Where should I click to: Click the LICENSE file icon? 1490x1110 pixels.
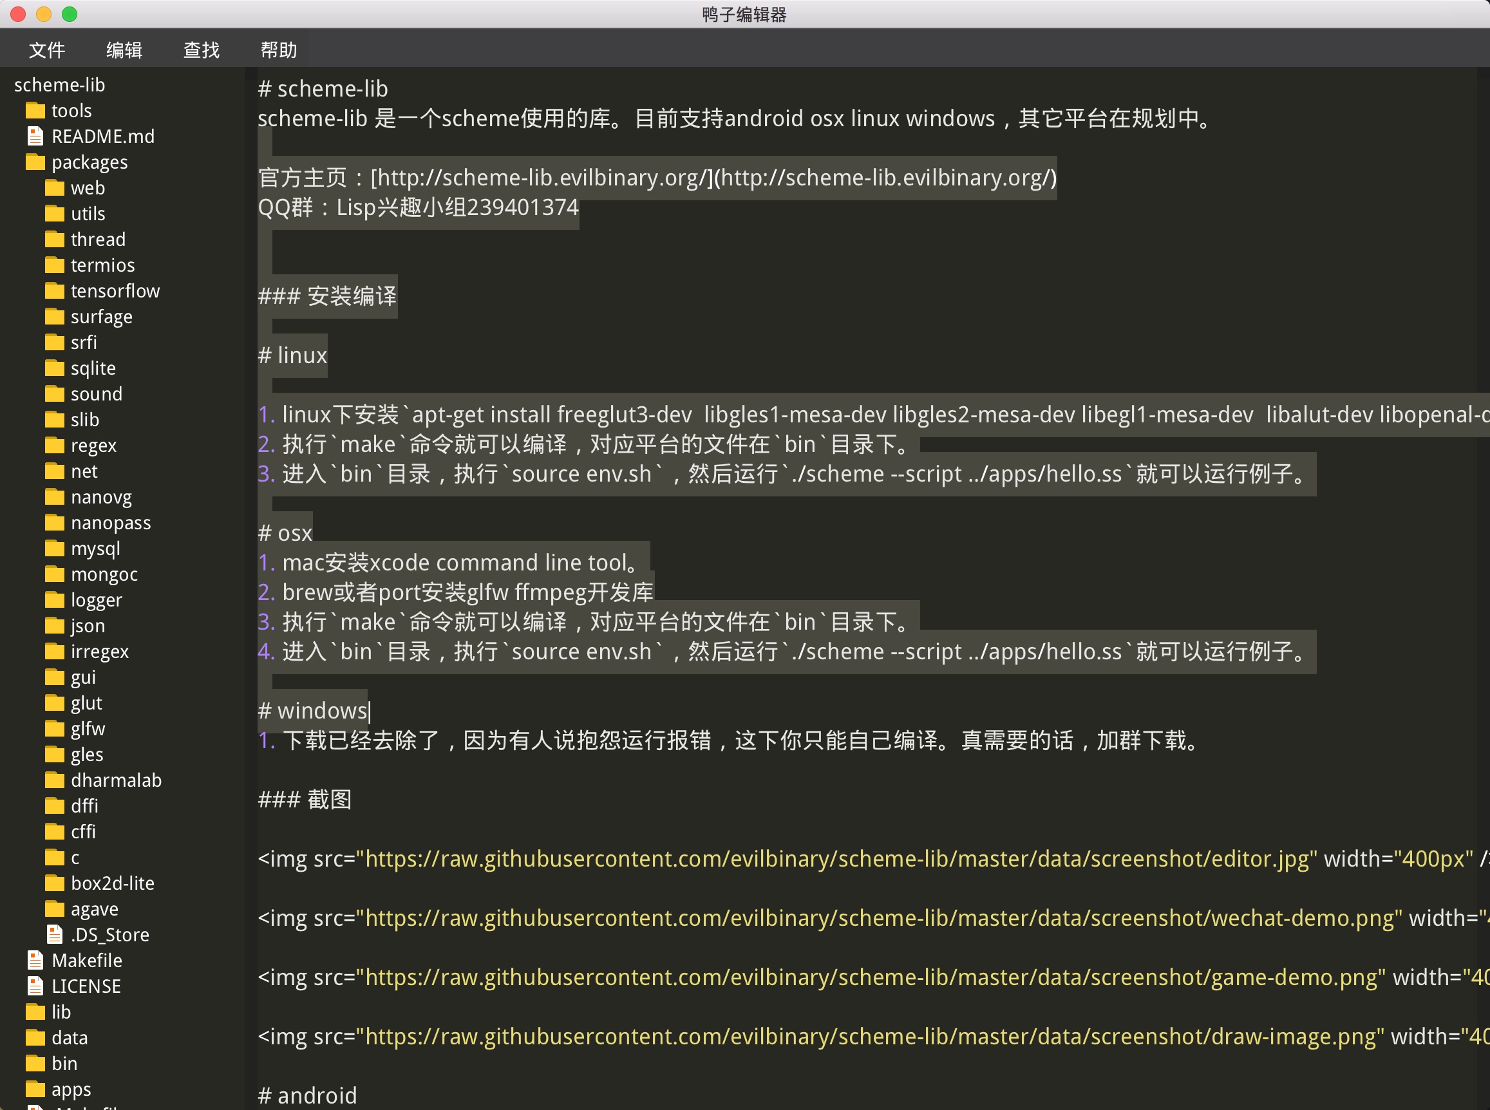(35, 986)
